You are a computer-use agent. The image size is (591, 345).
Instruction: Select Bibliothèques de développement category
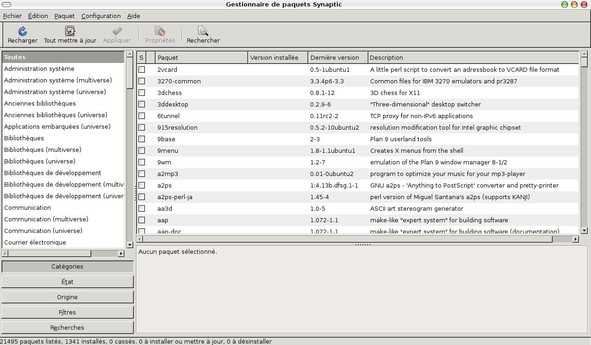click(63, 173)
